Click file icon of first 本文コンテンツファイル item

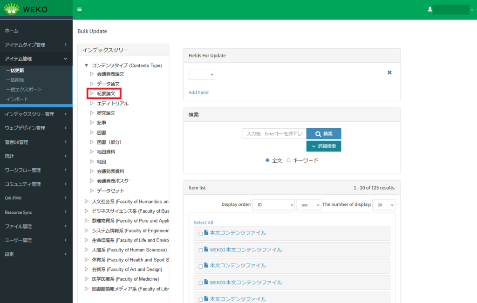[206, 233]
